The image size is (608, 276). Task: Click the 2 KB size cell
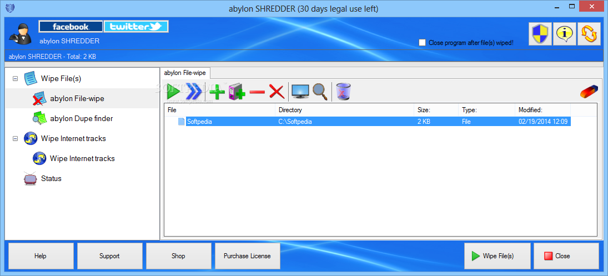pos(424,122)
